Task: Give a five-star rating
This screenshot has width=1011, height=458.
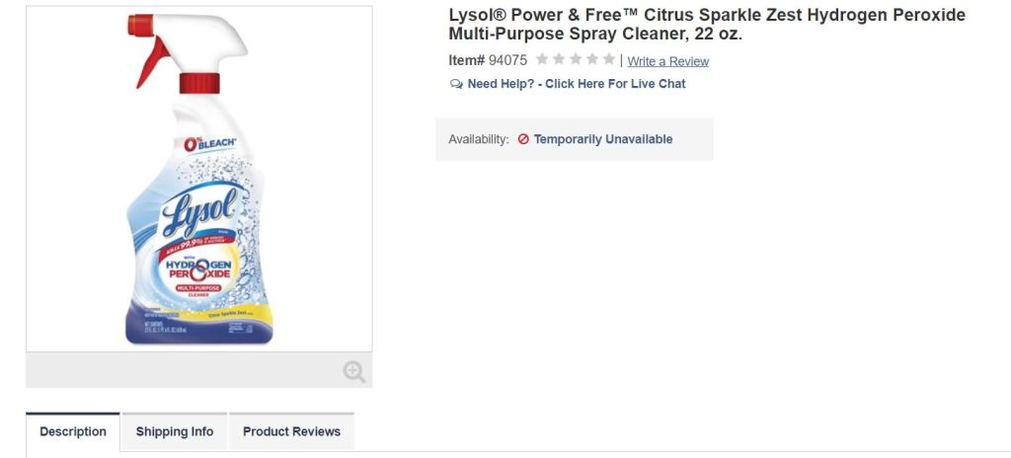Action: (x=608, y=60)
